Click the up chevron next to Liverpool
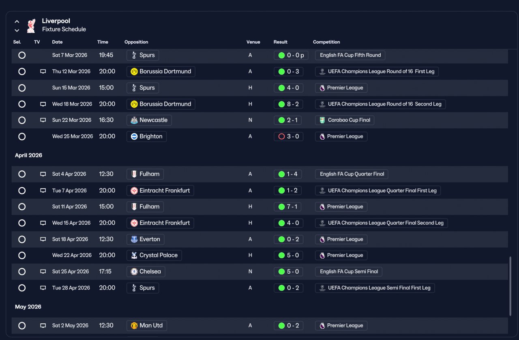Image resolution: width=519 pixels, height=340 pixels. (x=17, y=21)
